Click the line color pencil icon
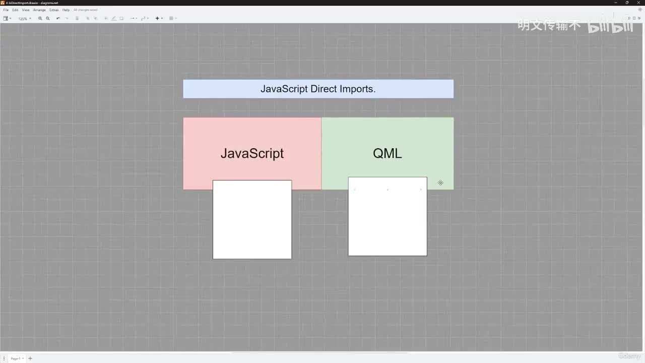 [x=113, y=18]
